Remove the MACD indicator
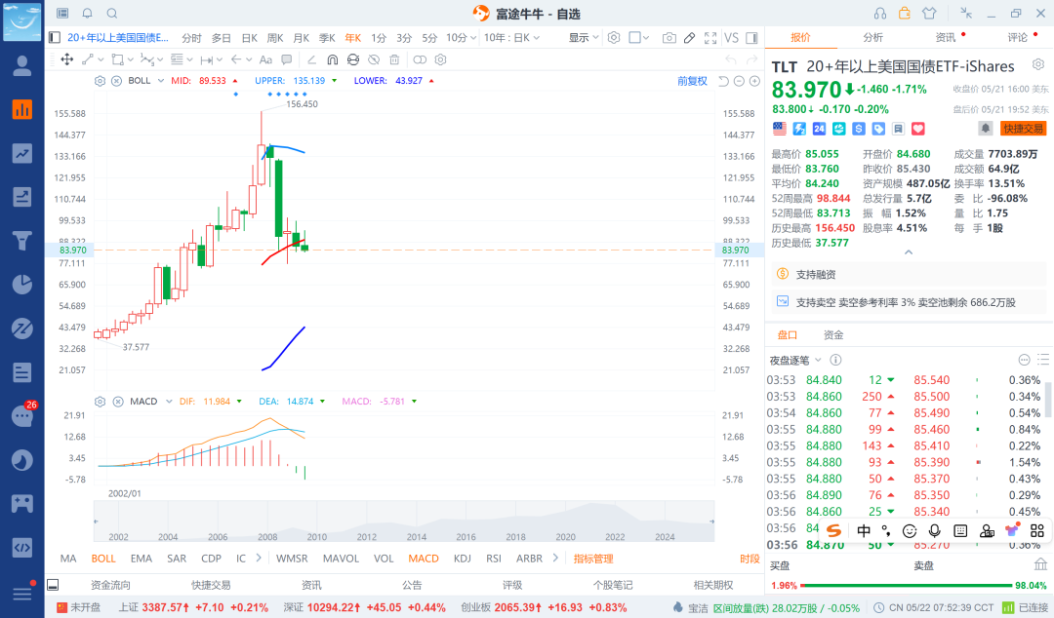Viewport: 1054px width, 618px height. coord(118,401)
